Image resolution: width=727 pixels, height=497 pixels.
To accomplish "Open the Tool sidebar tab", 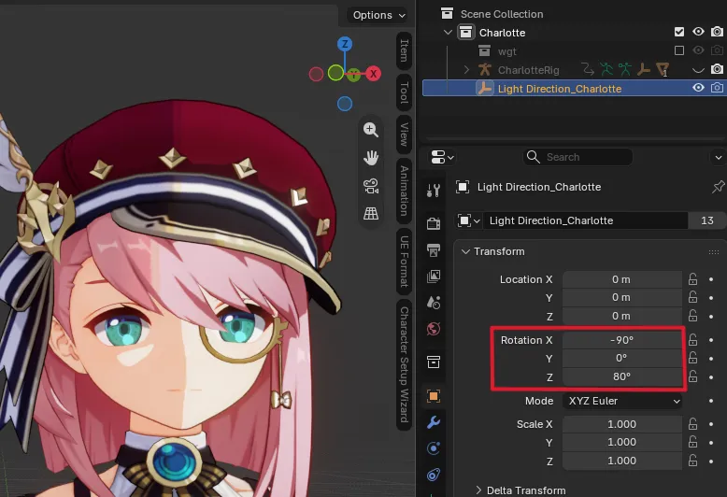I will pyautogui.click(x=405, y=92).
